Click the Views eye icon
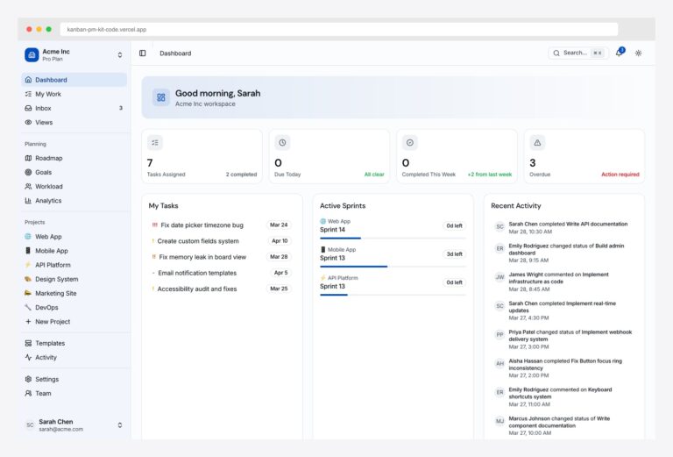 click(x=28, y=123)
